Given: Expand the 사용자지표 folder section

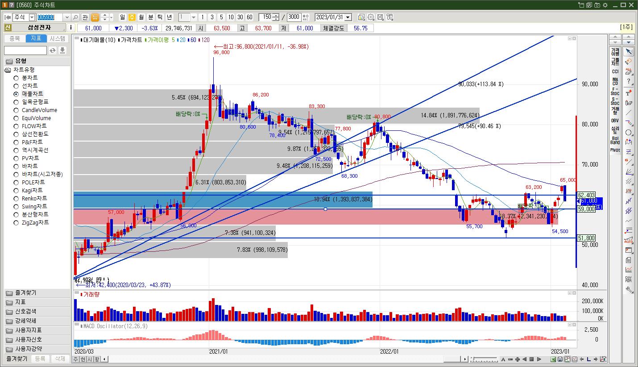Looking at the screenshot, I should click(37, 330).
